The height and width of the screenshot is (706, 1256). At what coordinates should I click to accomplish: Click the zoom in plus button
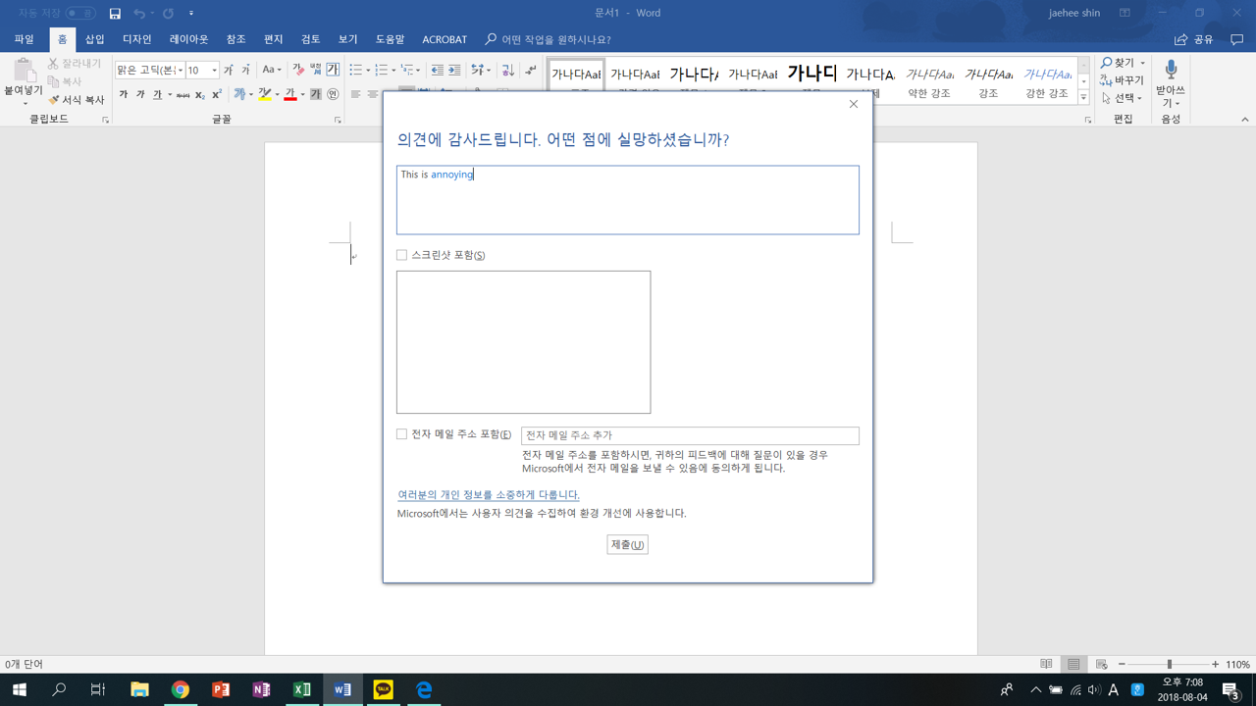tap(1215, 665)
